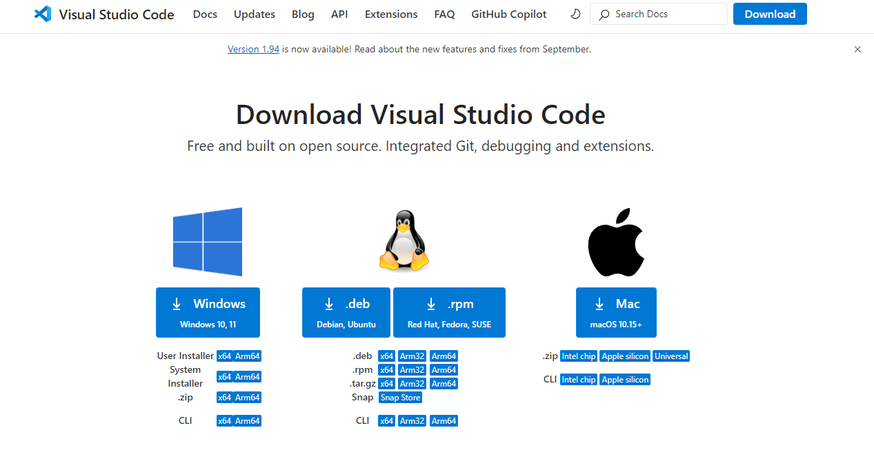The width and height of the screenshot is (874, 470).
Task: Select Windows .zip x64 download
Action: (224, 398)
